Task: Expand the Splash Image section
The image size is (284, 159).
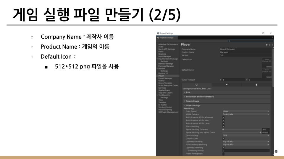Action: click(x=227, y=101)
